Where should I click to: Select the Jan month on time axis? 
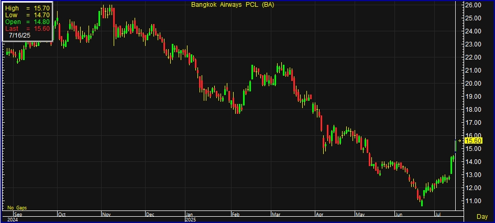click(190, 214)
